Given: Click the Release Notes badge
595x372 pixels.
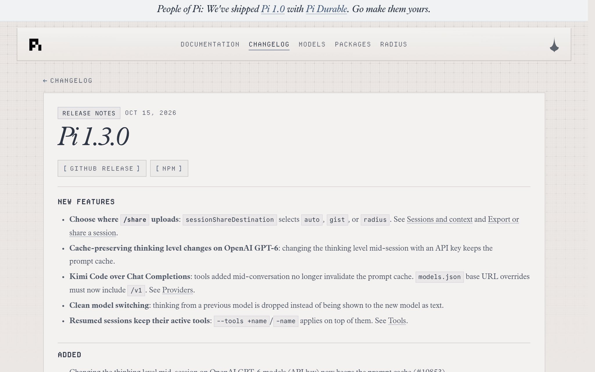Looking at the screenshot, I should pyautogui.click(x=89, y=113).
